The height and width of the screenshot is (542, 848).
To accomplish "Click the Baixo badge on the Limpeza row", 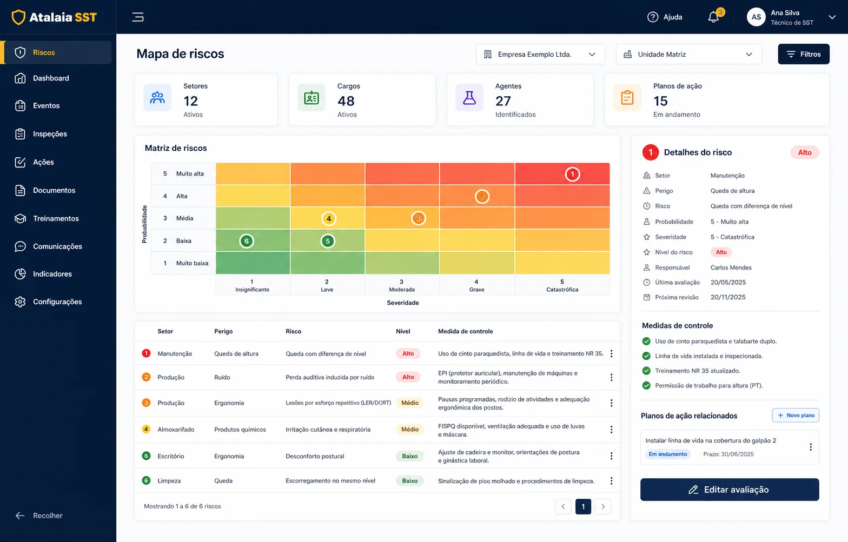I will point(410,480).
